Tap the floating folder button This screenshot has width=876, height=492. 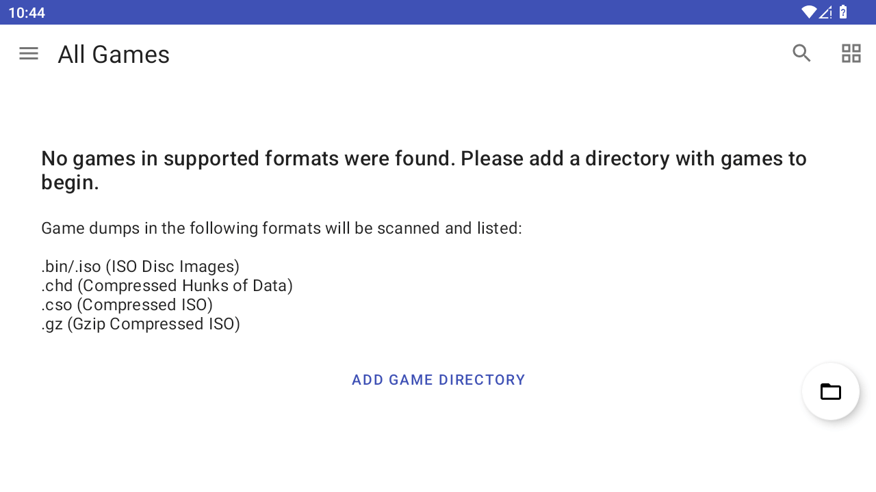pos(830,392)
